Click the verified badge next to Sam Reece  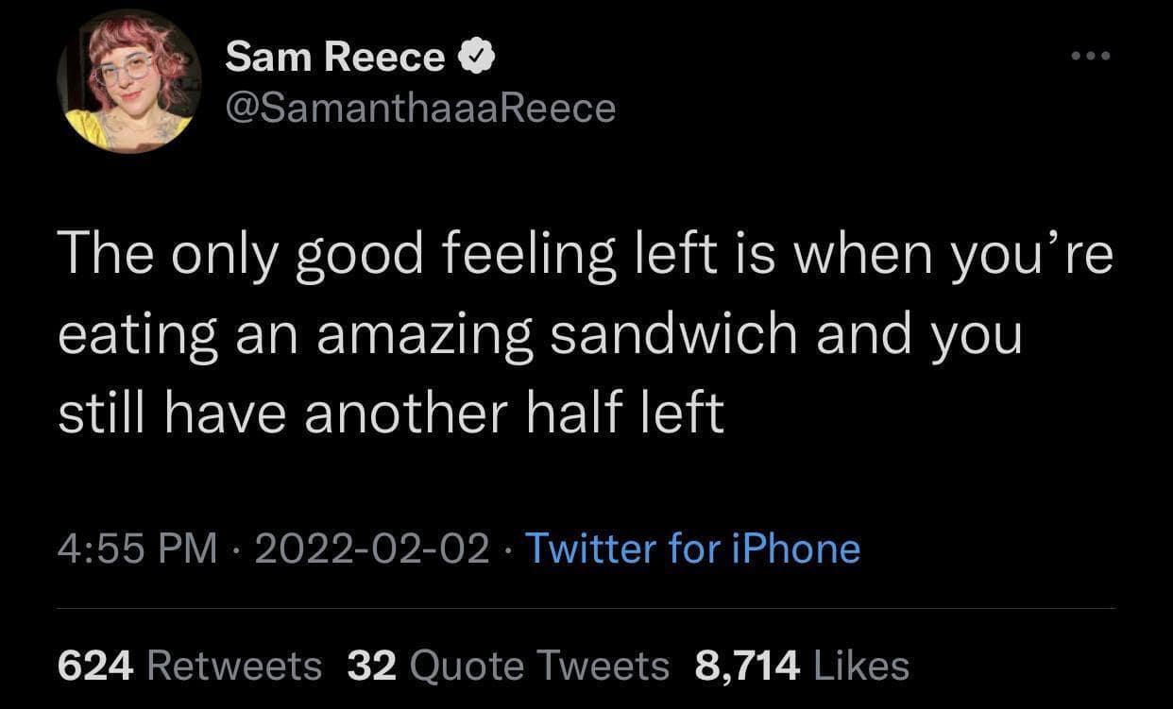point(477,55)
